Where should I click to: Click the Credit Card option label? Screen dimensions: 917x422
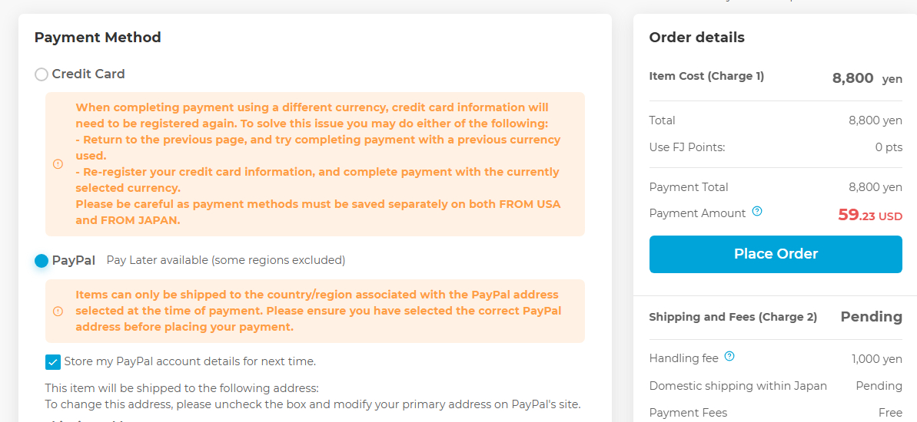[88, 74]
